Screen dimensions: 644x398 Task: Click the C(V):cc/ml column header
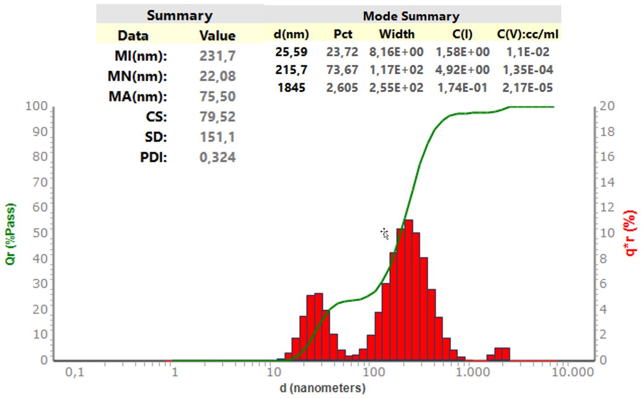pyautogui.click(x=527, y=34)
